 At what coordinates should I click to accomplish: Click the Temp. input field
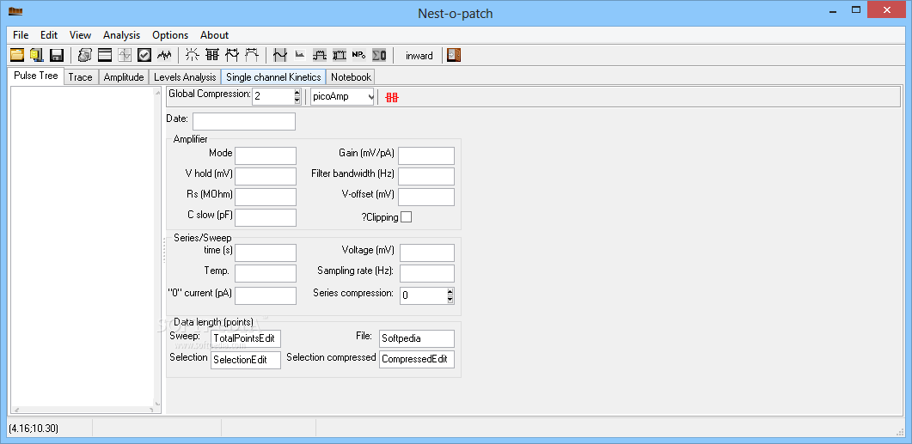click(266, 273)
